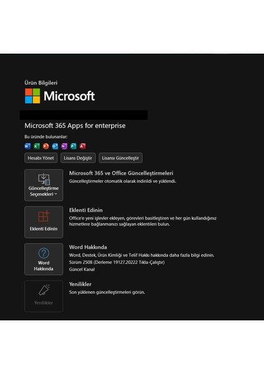Screen dimensions: 264x374
Task: Select Microsoft 365 Apps for enterprise text
Action: (x=75, y=126)
